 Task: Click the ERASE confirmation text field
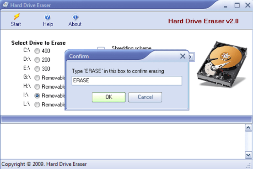pos(127,80)
